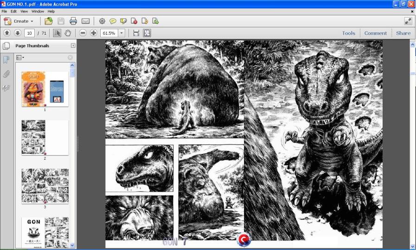The width and height of the screenshot is (416, 250).
Task: Go to the next page using down arrow
Action: point(18,33)
